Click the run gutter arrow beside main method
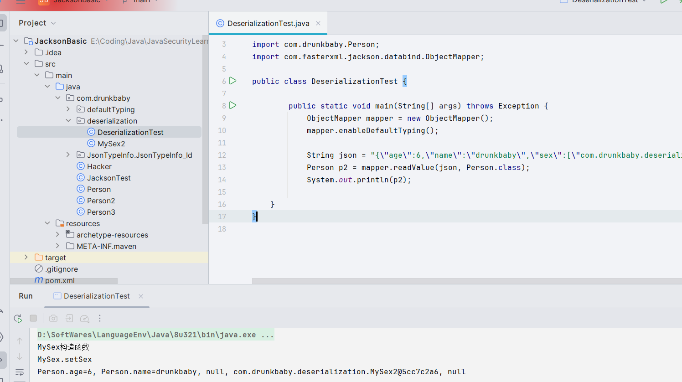 (x=233, y=106)
